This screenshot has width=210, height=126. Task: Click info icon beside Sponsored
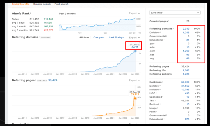pyautogui.click(x=163, y=97)
